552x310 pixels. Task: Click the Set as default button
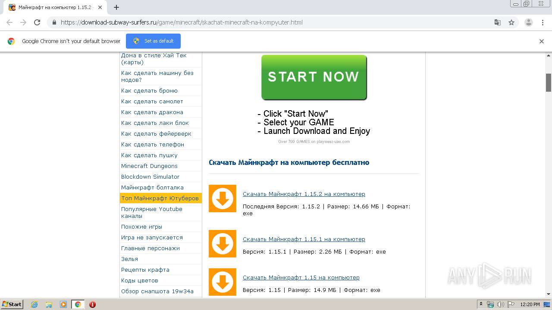[153, 41]
